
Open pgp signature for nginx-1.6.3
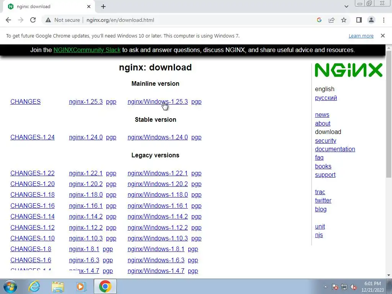(108, 260)
